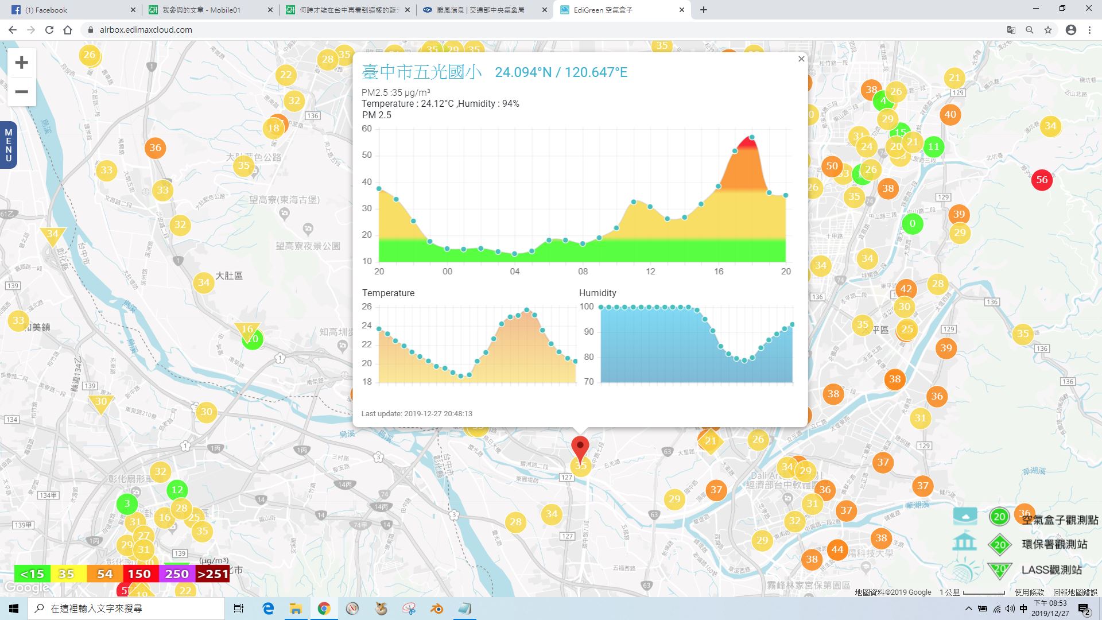Click the green <15 legend color
The width and height of the screenshot is (1102, 620).
[32, 573]
